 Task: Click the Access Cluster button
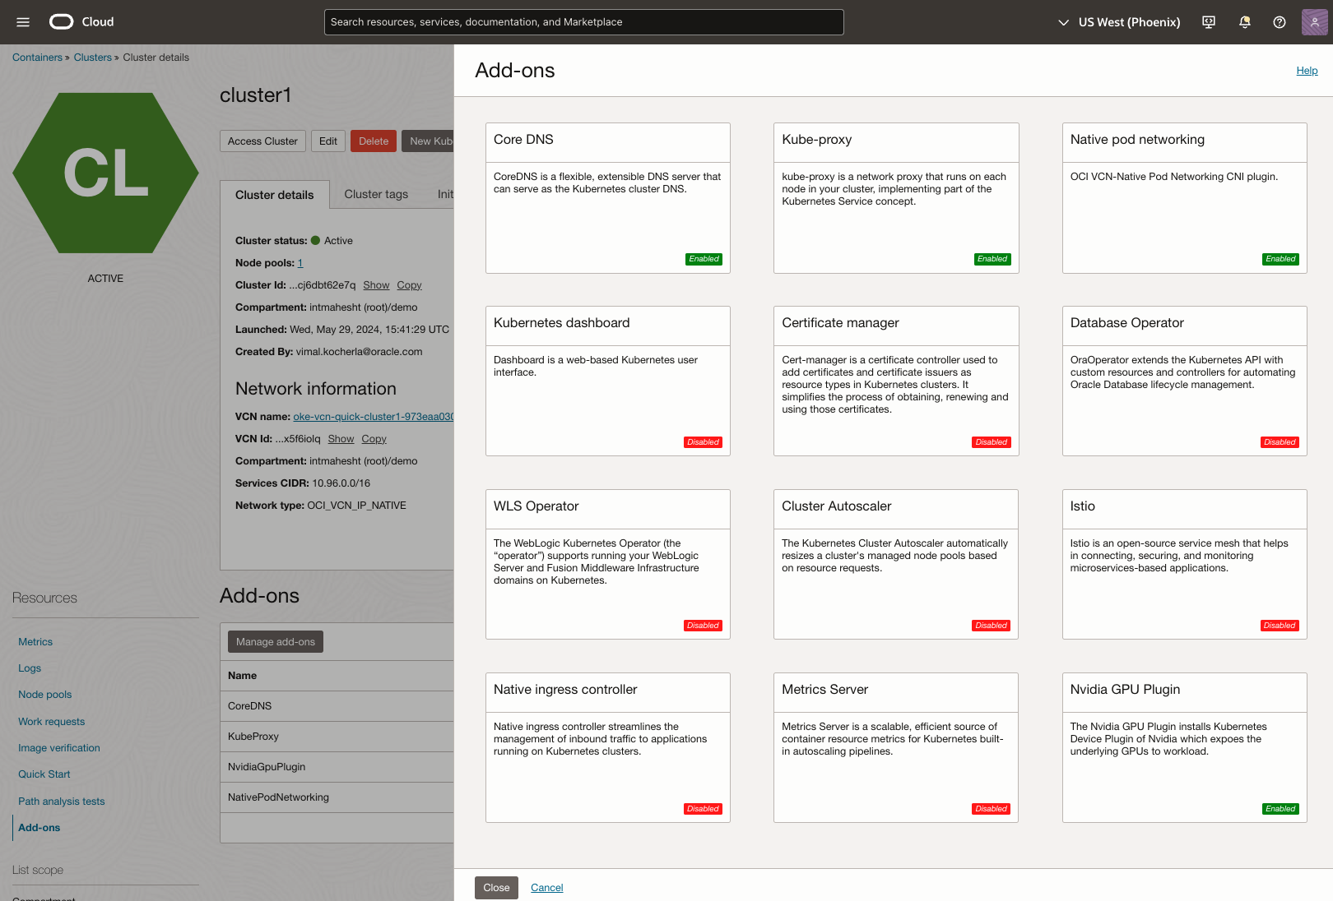[262, 141]
